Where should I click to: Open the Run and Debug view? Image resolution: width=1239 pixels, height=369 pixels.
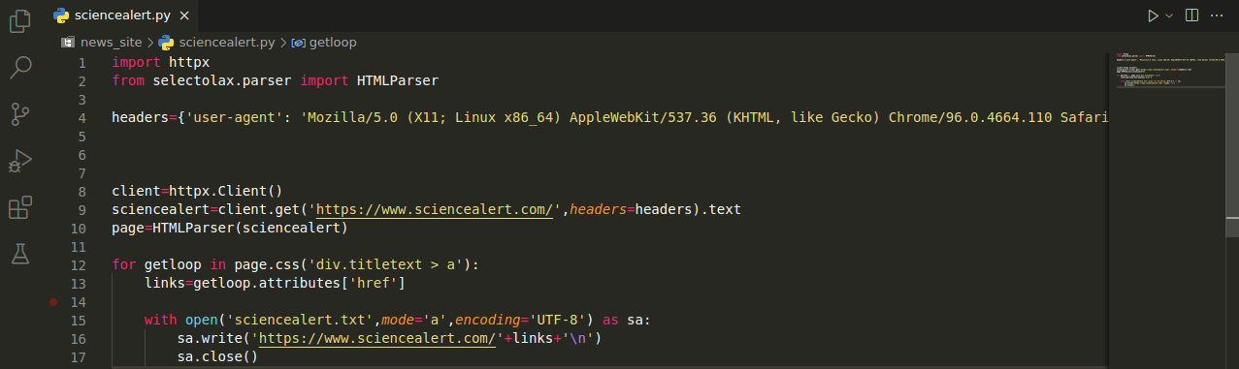[x=20, y=161]
